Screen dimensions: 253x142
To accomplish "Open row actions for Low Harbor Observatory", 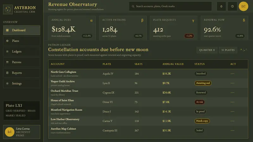I will pos(232,121).
